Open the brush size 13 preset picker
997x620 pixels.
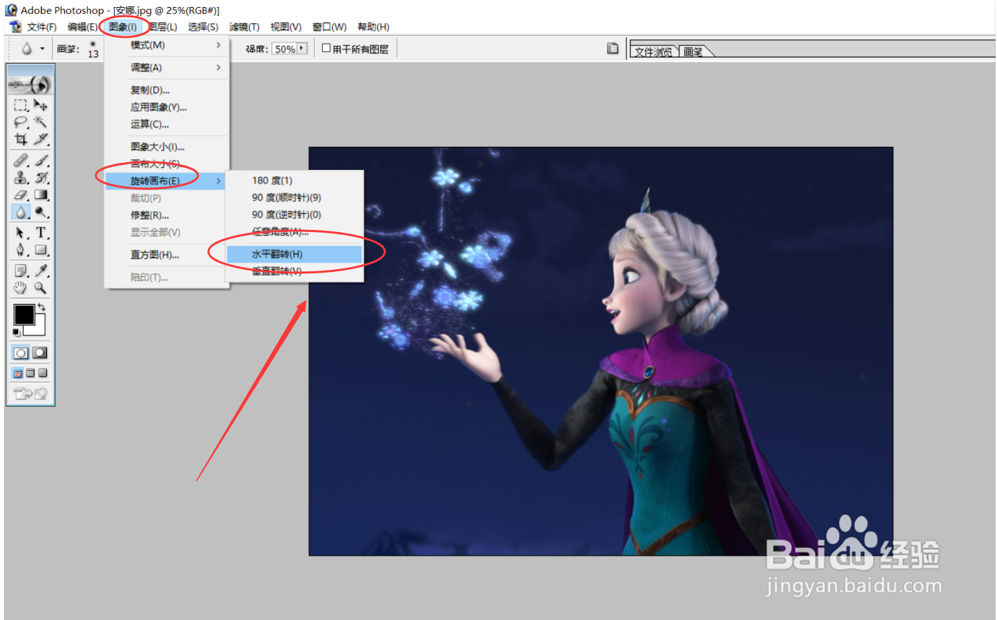[x=92, y=49]
